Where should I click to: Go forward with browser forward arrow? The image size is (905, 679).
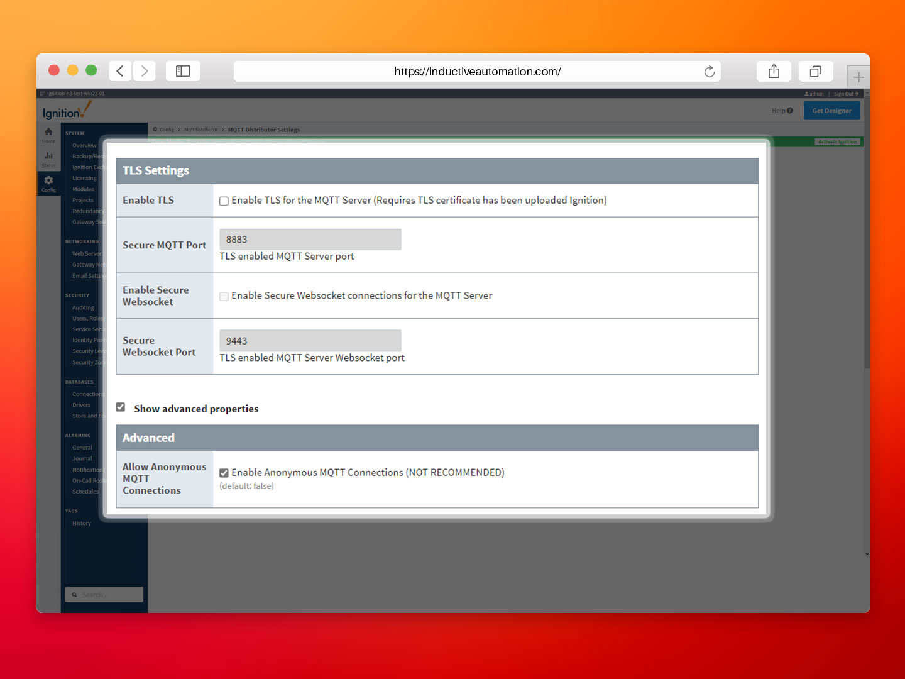click(144, 71)
